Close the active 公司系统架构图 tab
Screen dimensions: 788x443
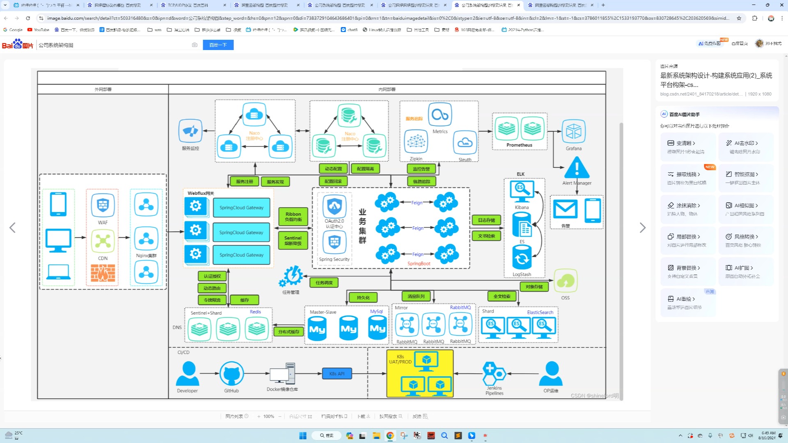pyautogui.click(x=518, y=5)
